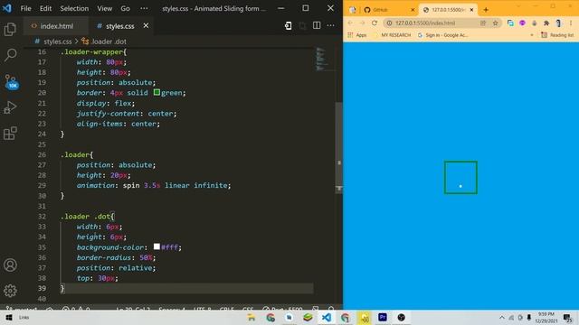The image size is (579, 325).
Task: Open the File menu
Action: (x=26, y=8)
